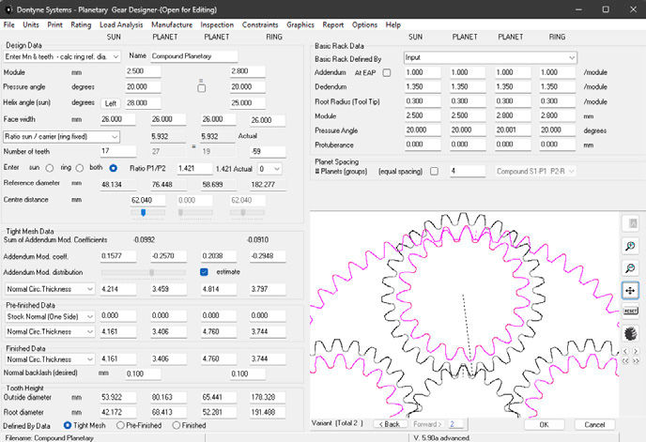Open the Manufacture menu
The height and width of the screenshot is (442, 646).
click(172, 24)
